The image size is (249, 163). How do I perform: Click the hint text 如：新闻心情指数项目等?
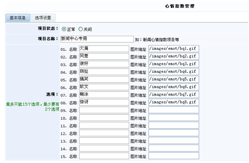157,40
